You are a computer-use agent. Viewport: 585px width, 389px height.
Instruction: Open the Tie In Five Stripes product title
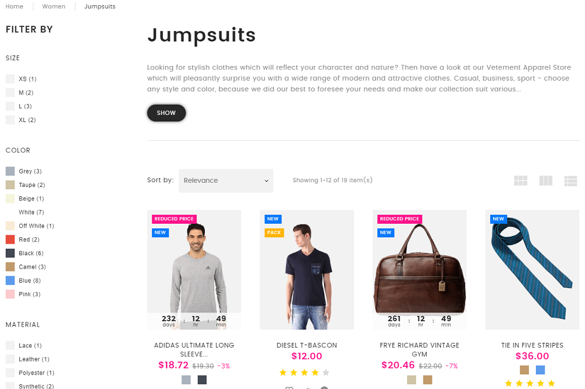coord(532,345)
